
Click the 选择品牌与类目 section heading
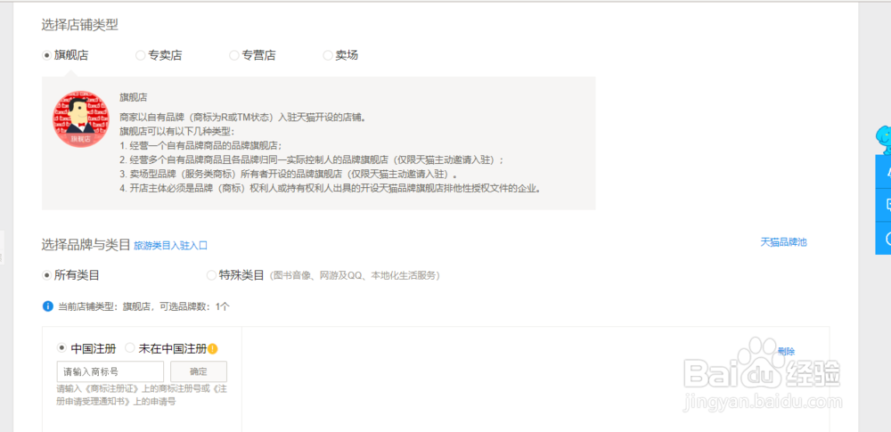[86, 245]
